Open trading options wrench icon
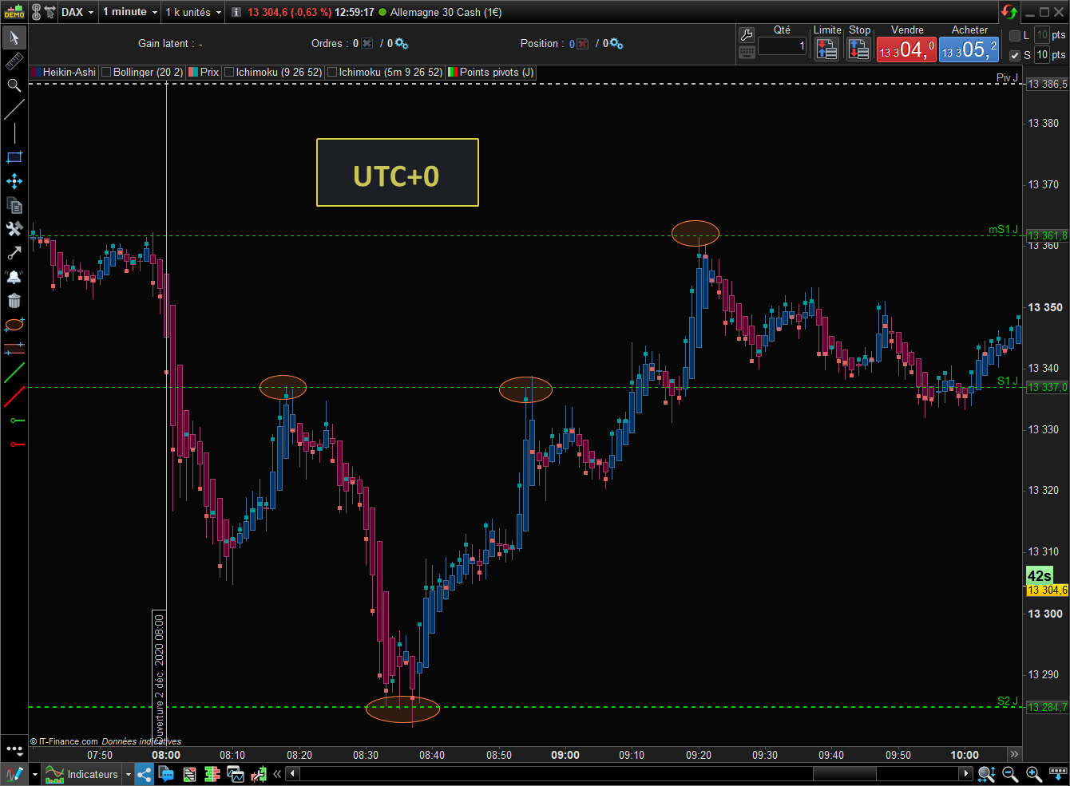 pyautogui.click(x=747, y=35)
